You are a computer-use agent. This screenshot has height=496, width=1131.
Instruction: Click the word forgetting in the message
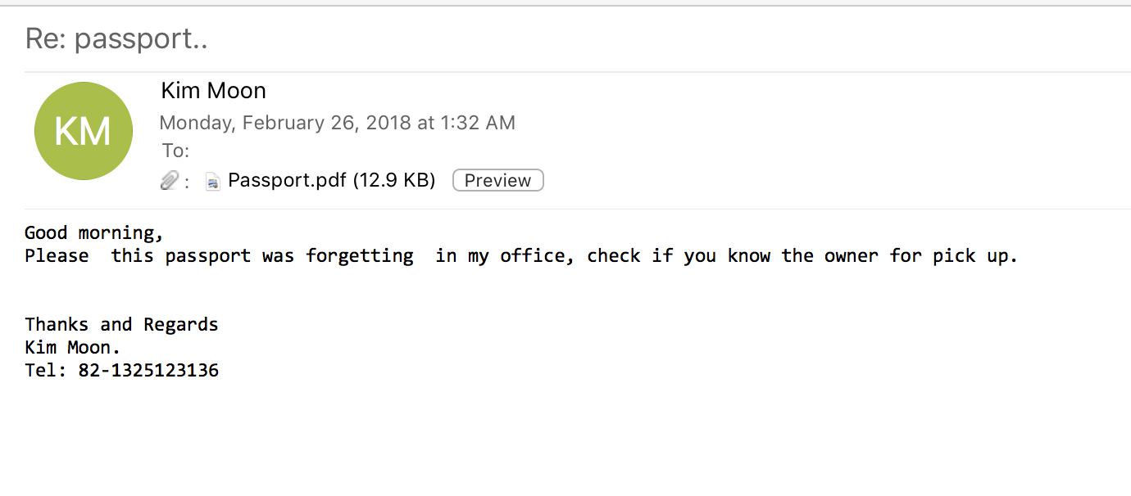pos(359,255)
